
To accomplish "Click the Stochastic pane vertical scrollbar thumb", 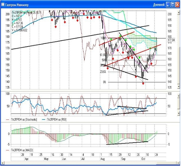I will pyautogui.click(x=179, y=103).
